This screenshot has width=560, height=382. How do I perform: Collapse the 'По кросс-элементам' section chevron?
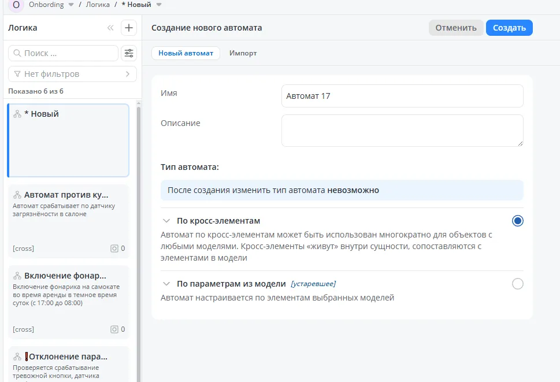click(166, 221)
